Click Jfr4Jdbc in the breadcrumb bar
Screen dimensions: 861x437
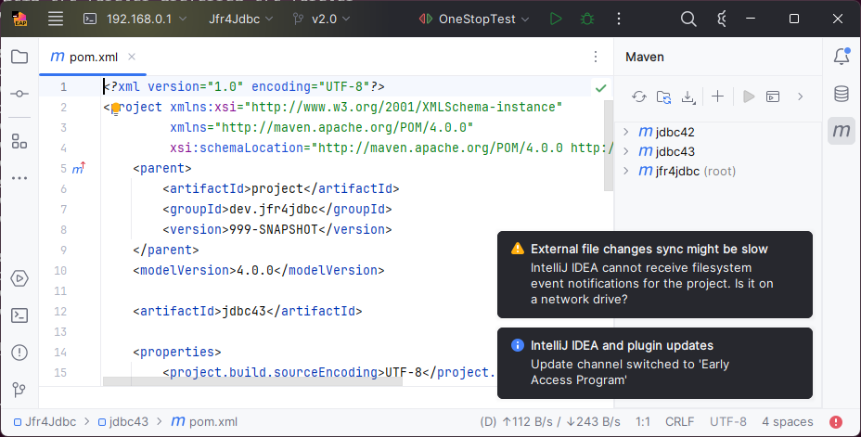click(45, 421)
